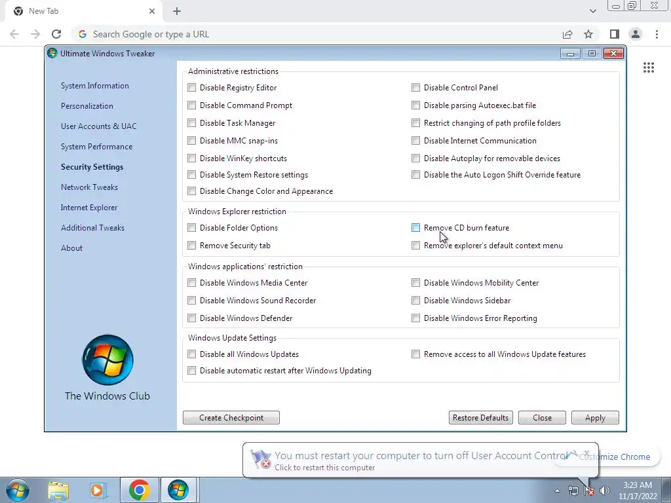This screenshot has width=671, height=503.
Task: Check Disable Autoplay for removable devices
Action: point(415,158)
